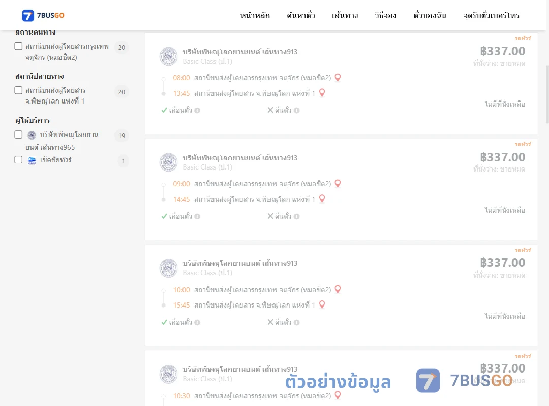Click the operator logo on the 10:30 trip
Viewport: 549px width, 406px height.
pos(168,374)
